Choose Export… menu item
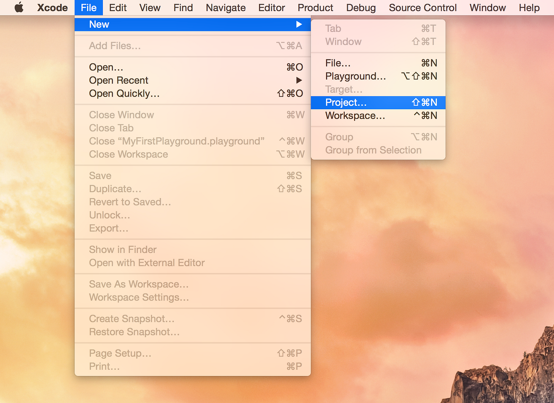Screen dimensions: 554x403 193,228
